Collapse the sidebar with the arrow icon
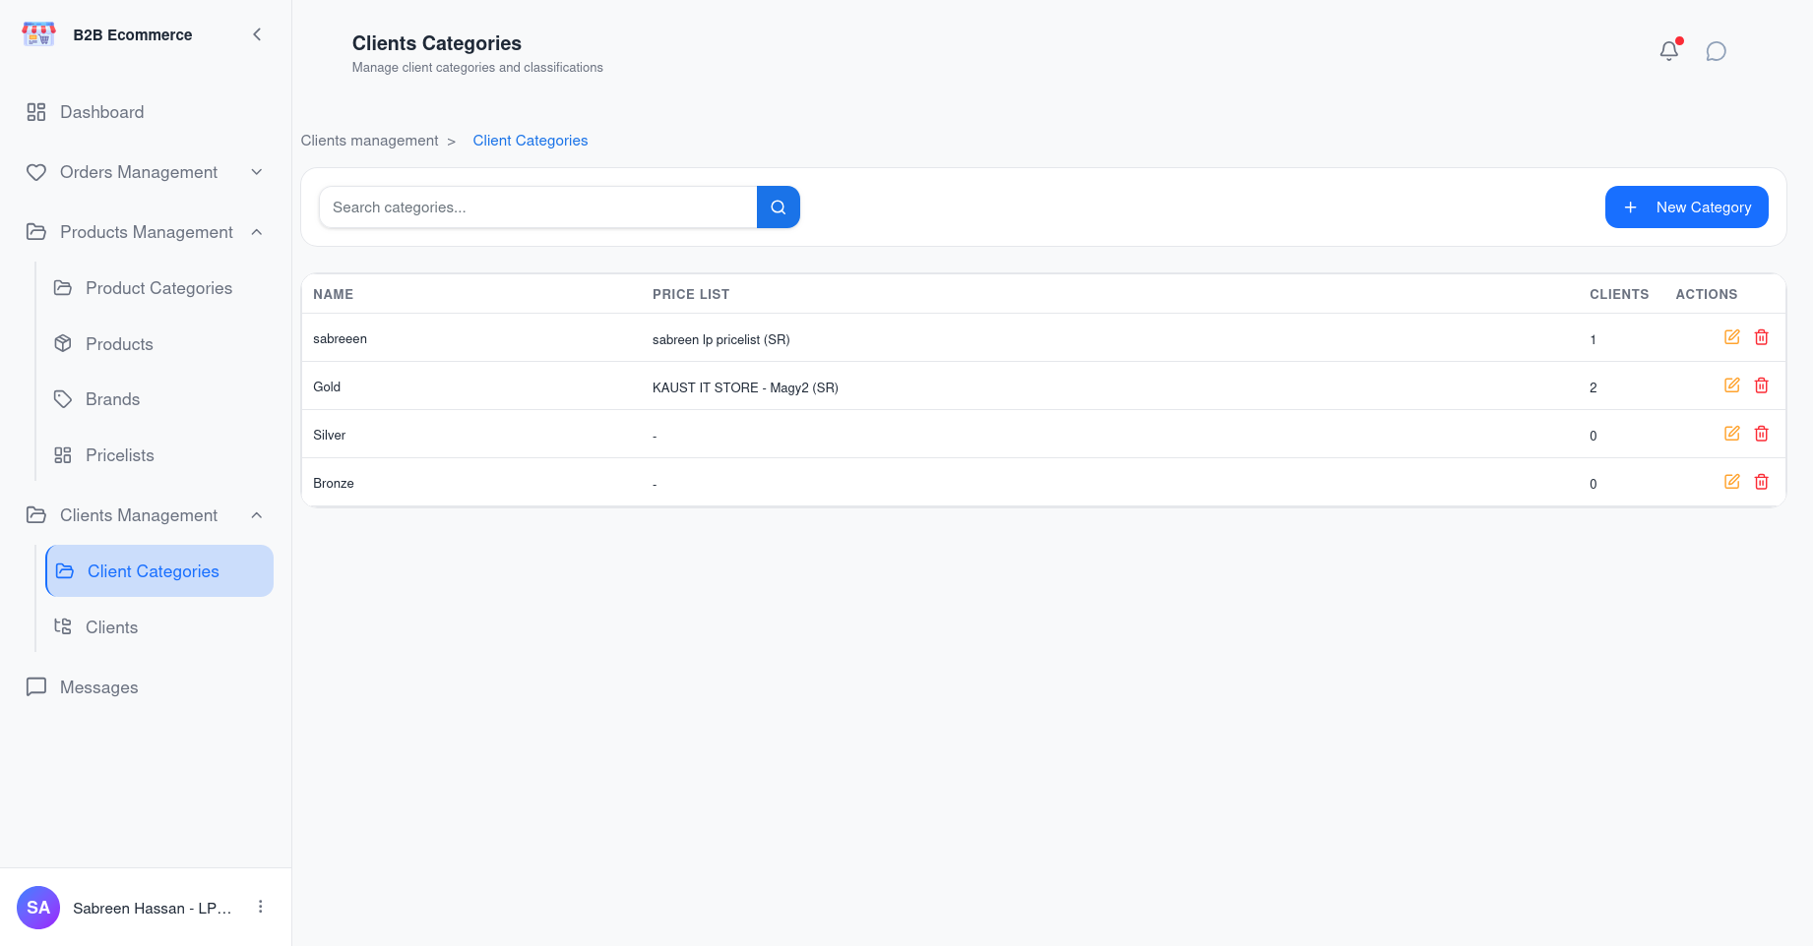The image size is (1813, 946). click(257, 34)
